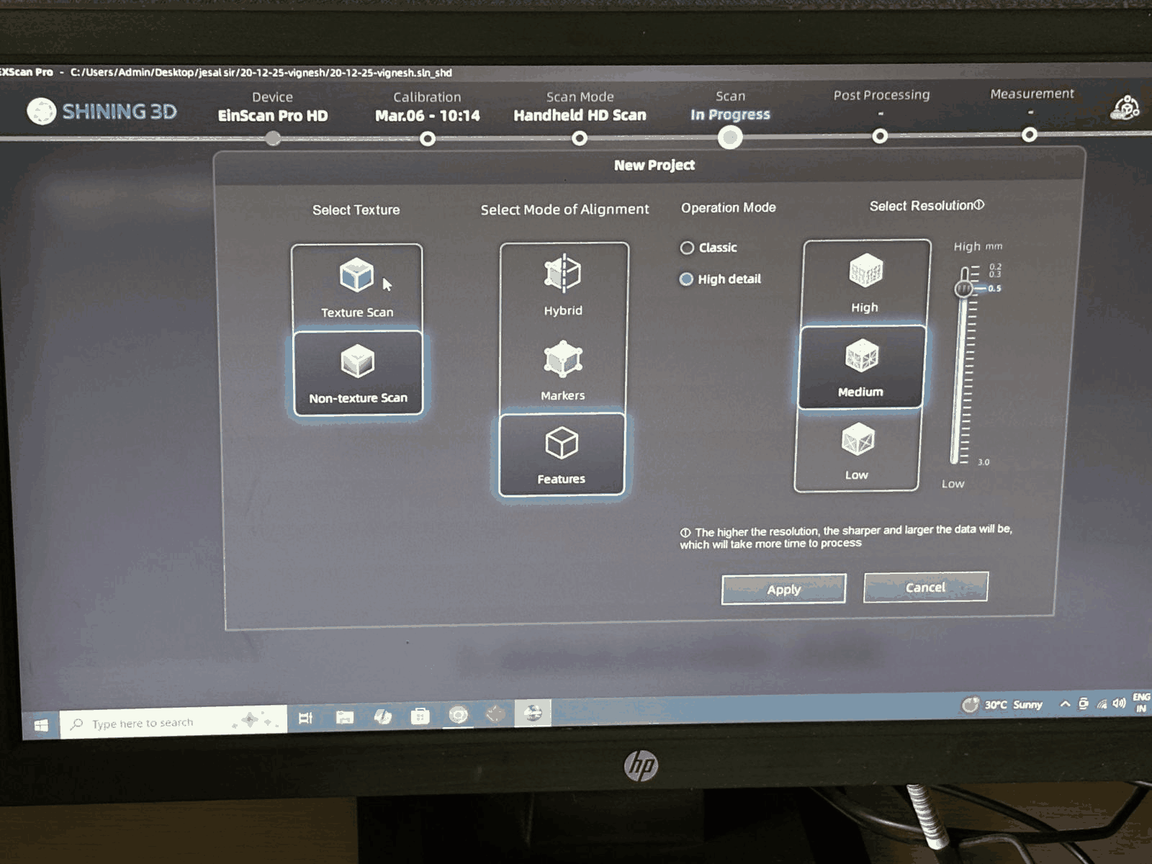Pick High resolution preset

(x=865, y=283)
